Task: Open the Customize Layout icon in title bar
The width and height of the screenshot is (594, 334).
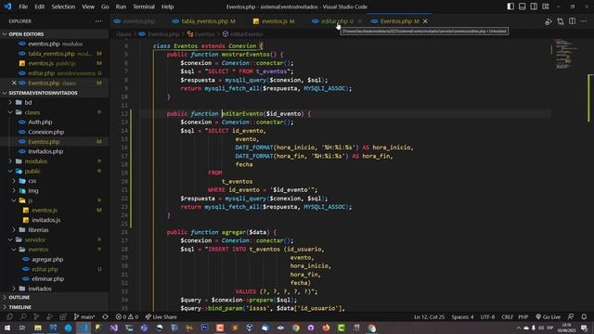Action: (546, 6)
